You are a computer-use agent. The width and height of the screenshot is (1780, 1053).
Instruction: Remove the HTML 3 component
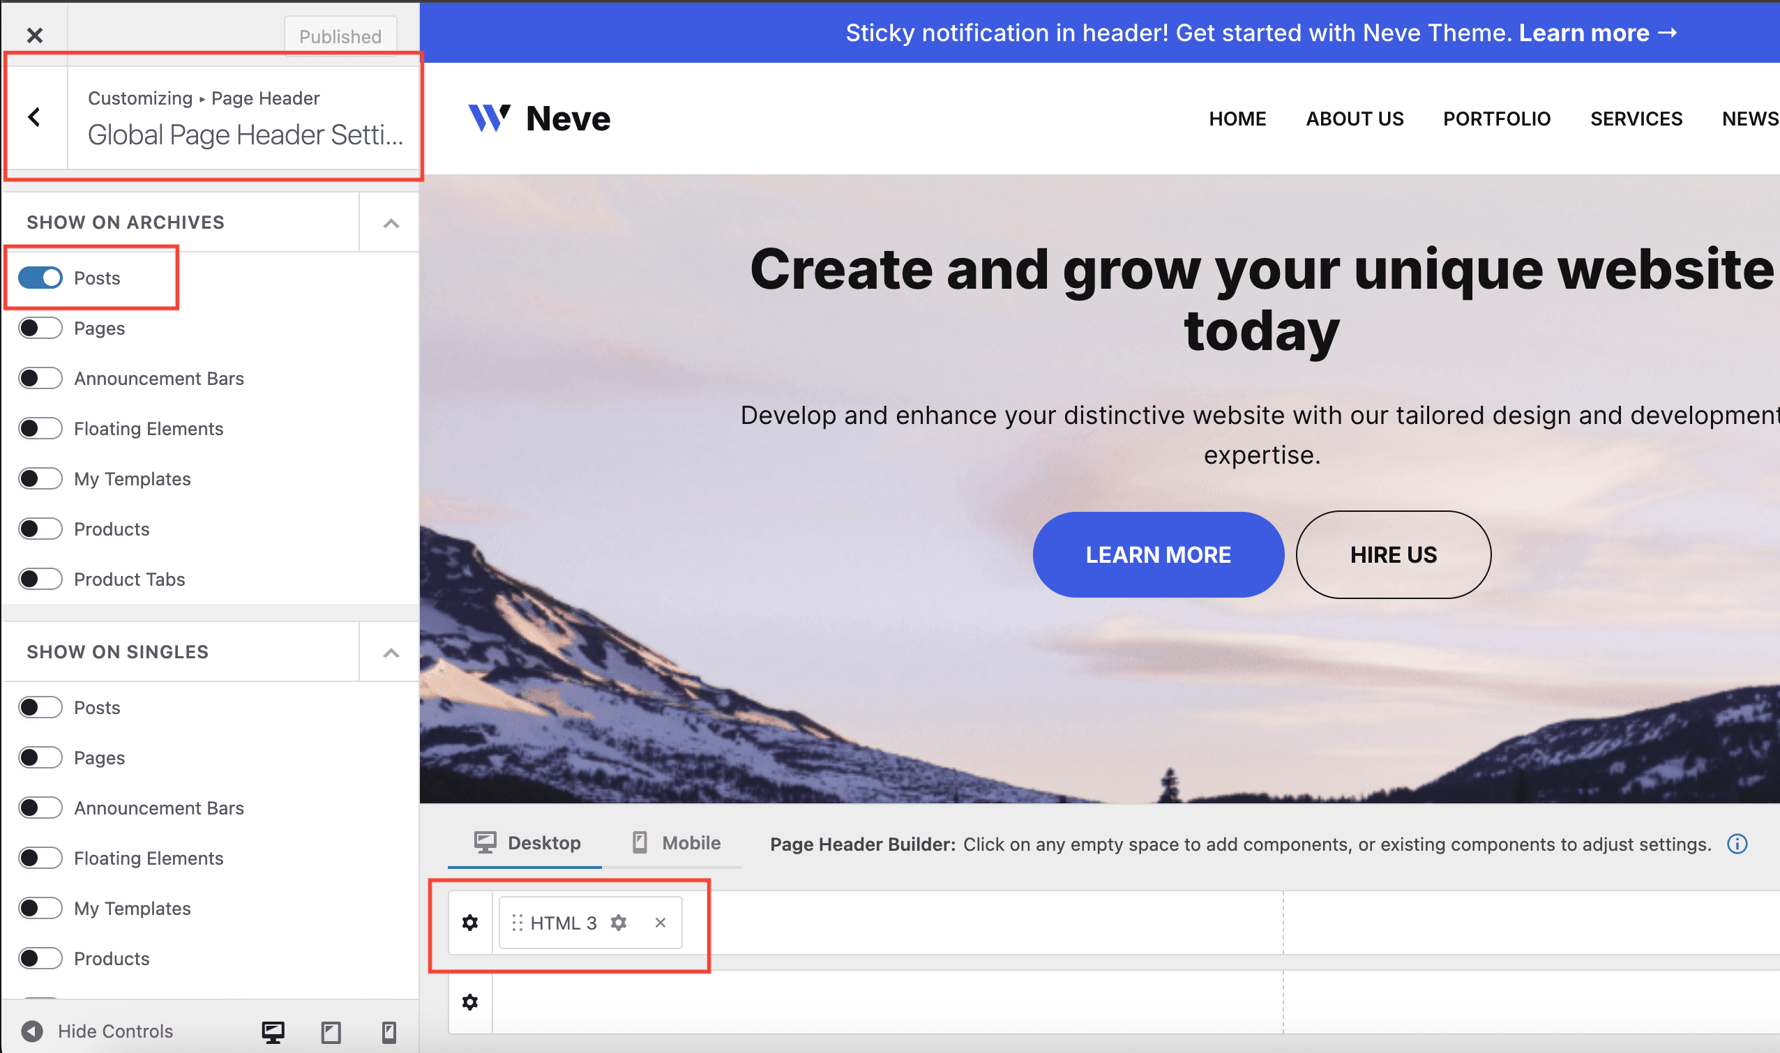coord(660,923)
